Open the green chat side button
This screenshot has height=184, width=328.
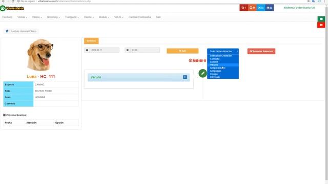tap(321, 19)
